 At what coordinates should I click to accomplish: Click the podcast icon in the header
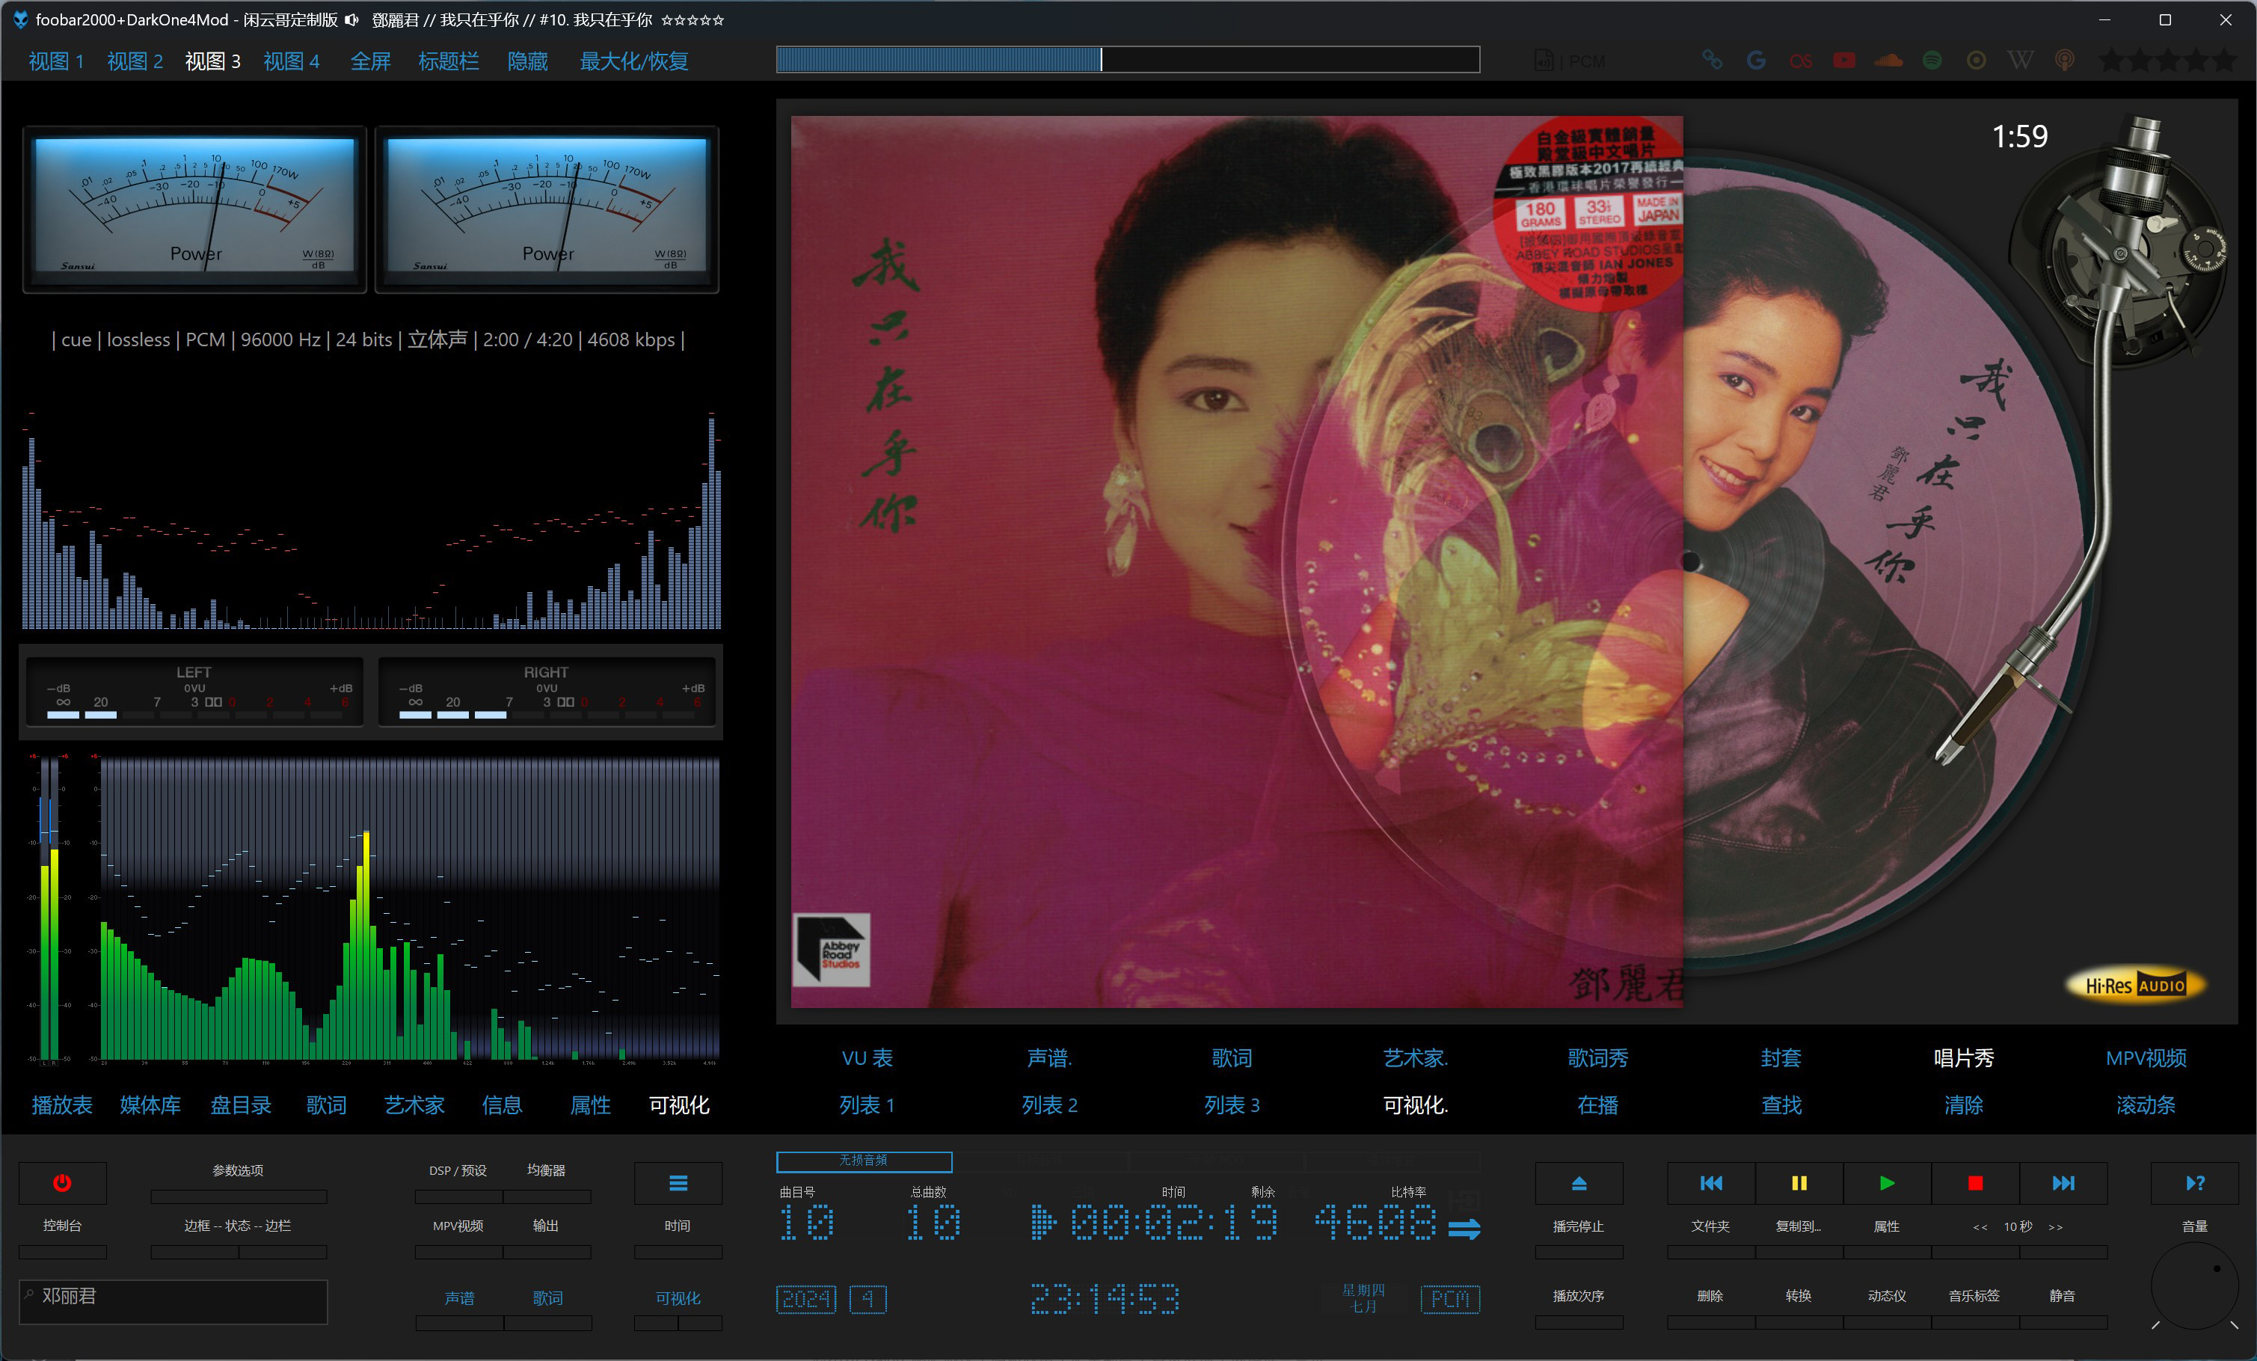tap(2064, 61)
